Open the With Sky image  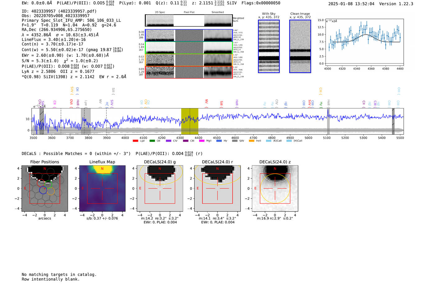(x=269, y=46)
